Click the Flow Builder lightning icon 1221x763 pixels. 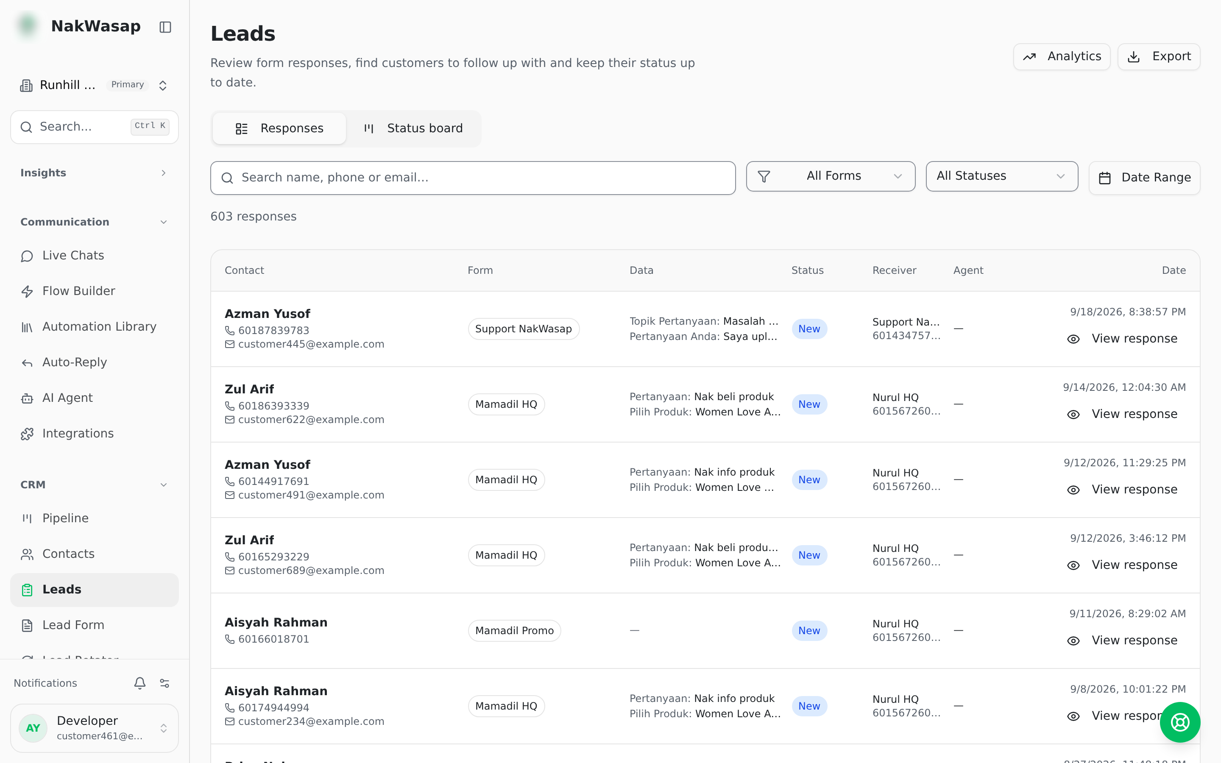point(27,291)
